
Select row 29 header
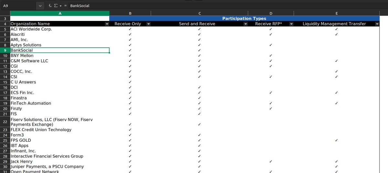[5, 161]
